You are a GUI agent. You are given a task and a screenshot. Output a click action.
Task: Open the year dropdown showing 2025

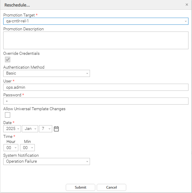[12, 129]
